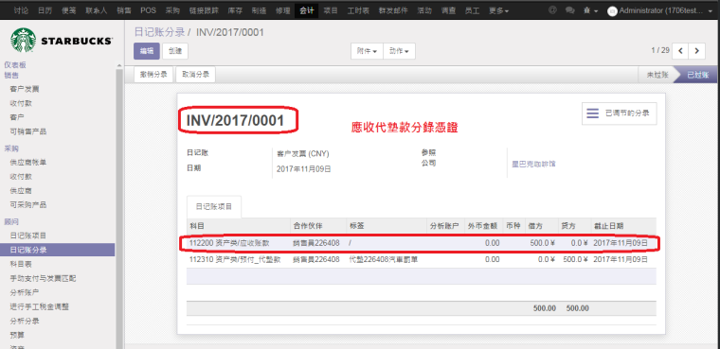The image size is (720, 349).
Task: Open the 员工 menu
Action: tap(472, 10)
